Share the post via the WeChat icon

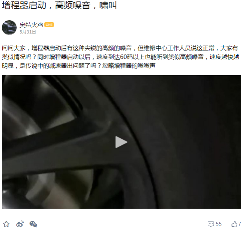pyautogui.click(x=33, y=224)
